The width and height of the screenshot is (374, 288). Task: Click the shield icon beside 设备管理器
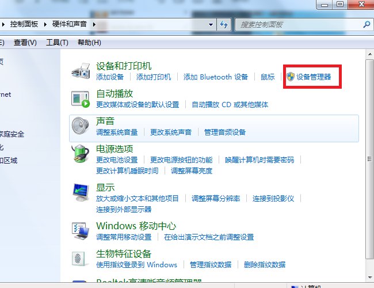(x=291, y=77)
